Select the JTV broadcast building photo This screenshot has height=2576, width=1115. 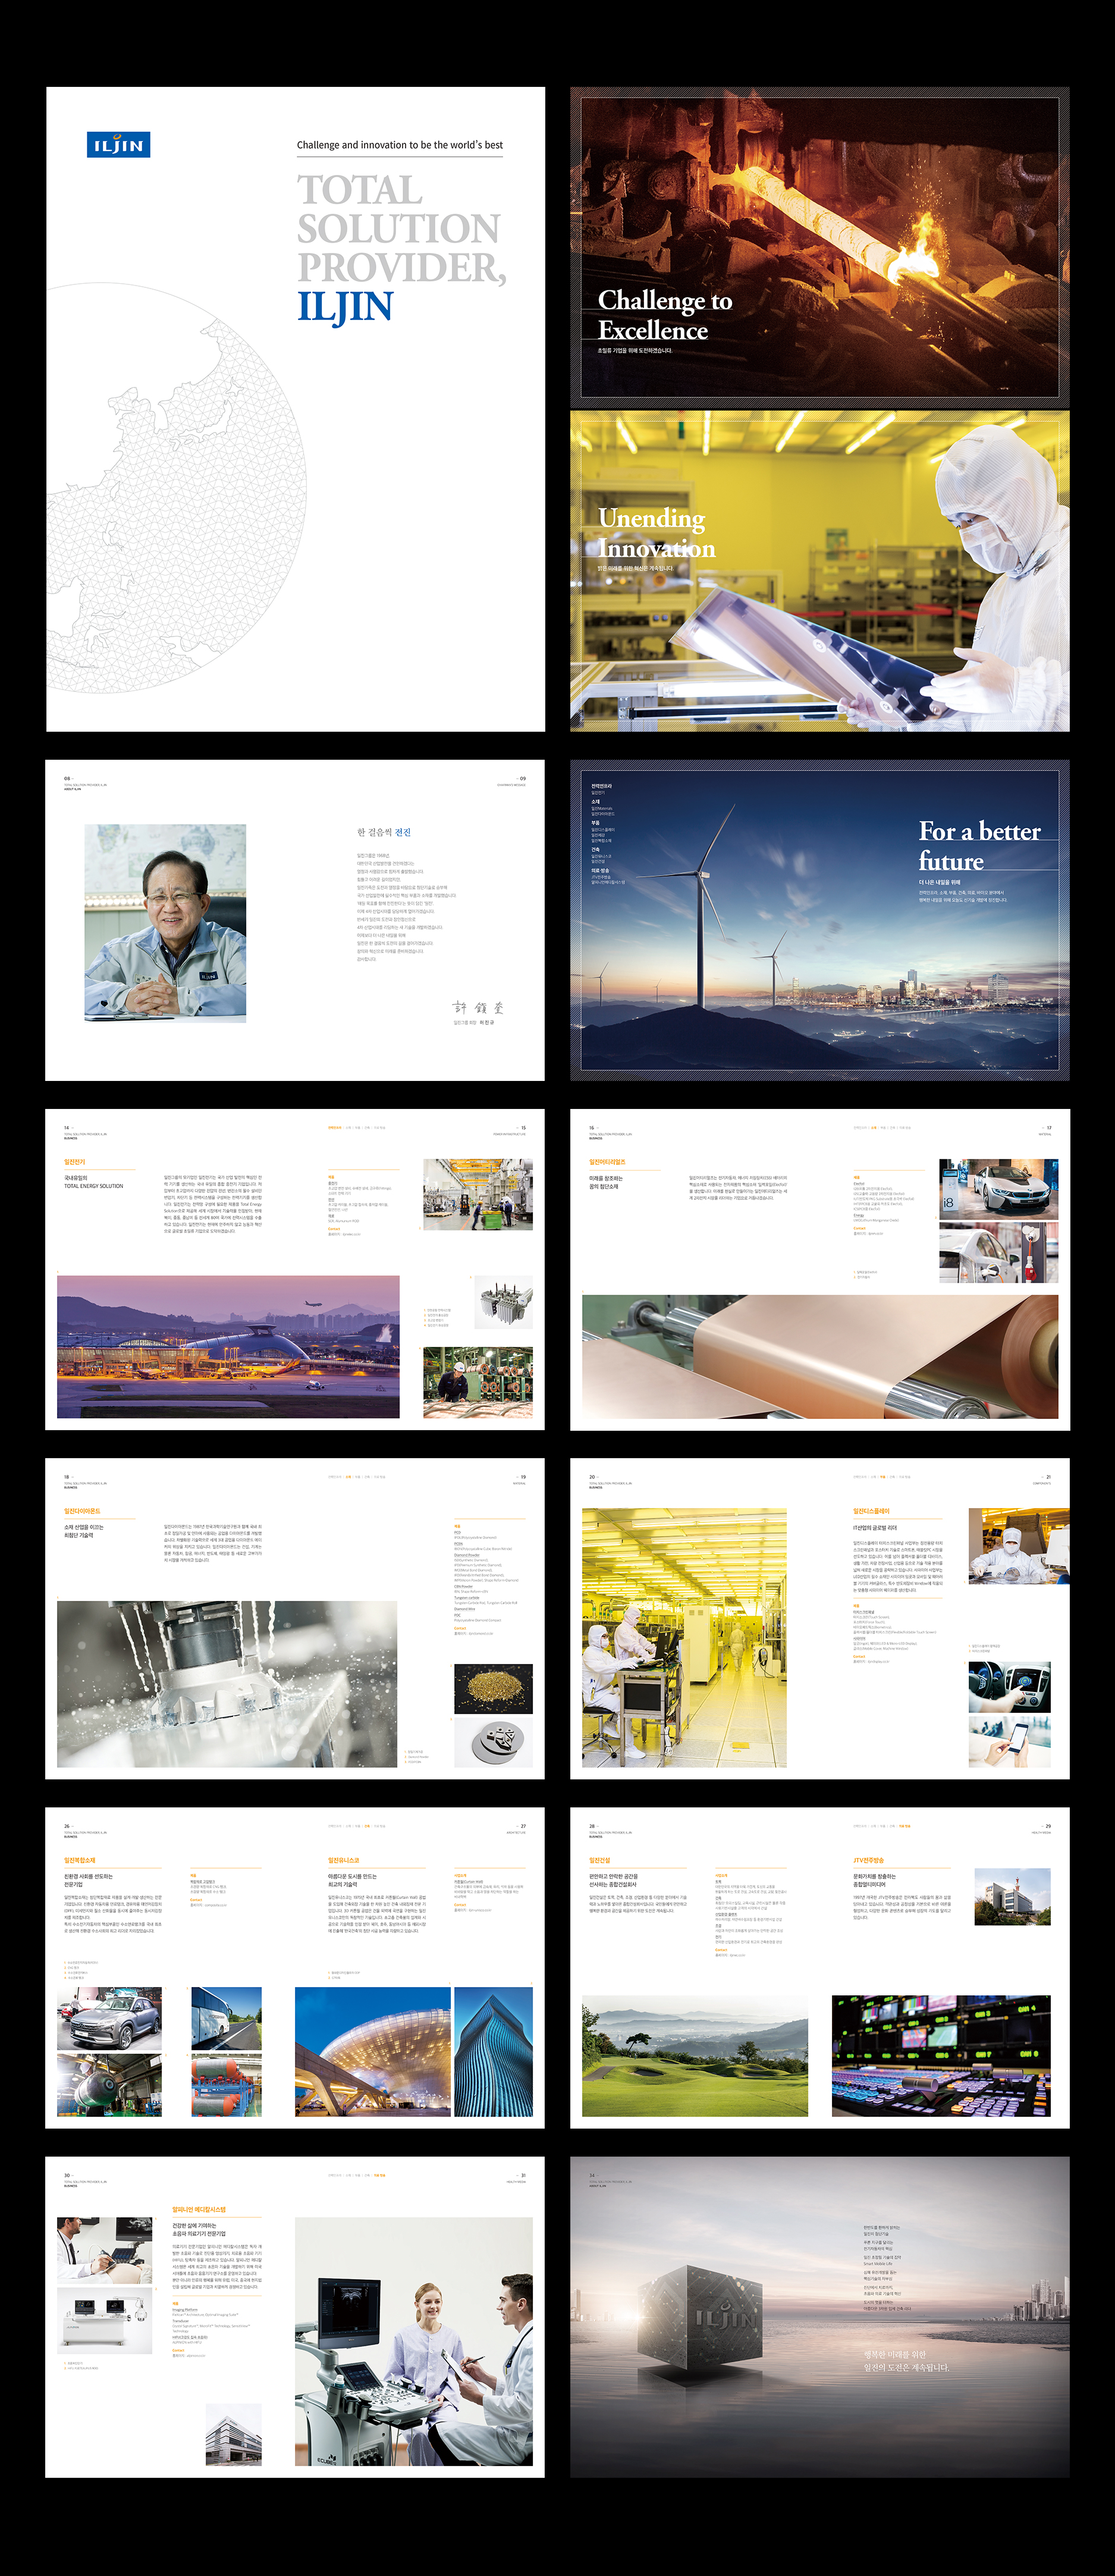[x=1013, y=1897]
